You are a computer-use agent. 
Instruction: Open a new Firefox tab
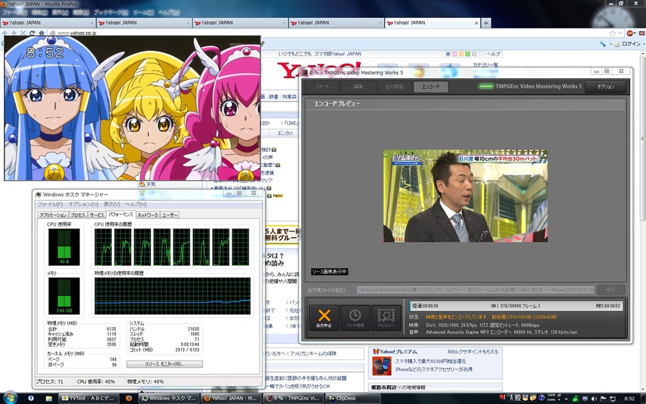coord(486,23)
